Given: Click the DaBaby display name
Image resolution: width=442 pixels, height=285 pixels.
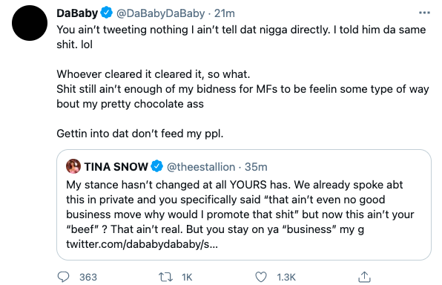Looking at the screenshot, I should tap(77, 13).
